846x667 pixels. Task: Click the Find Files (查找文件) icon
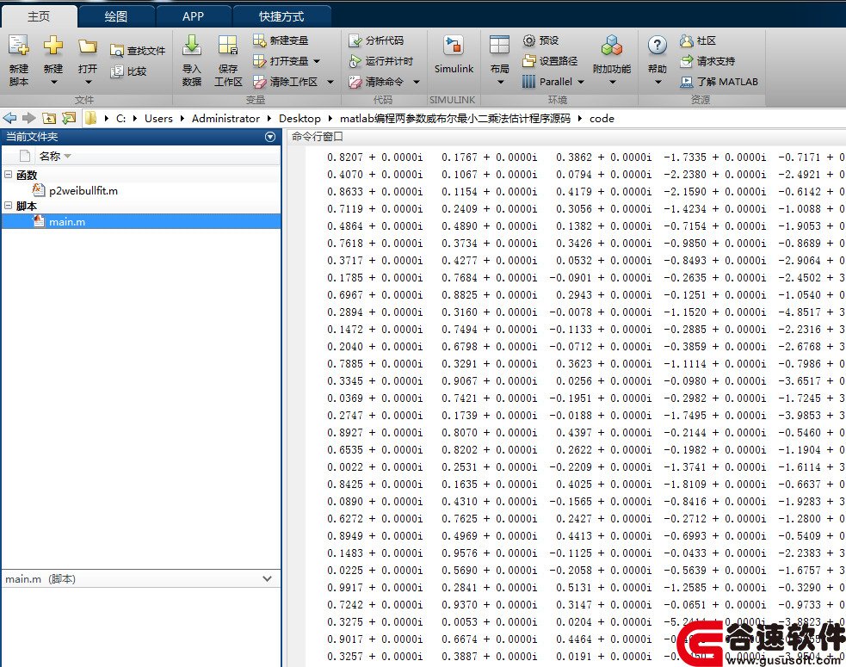(x=116, y=51)
